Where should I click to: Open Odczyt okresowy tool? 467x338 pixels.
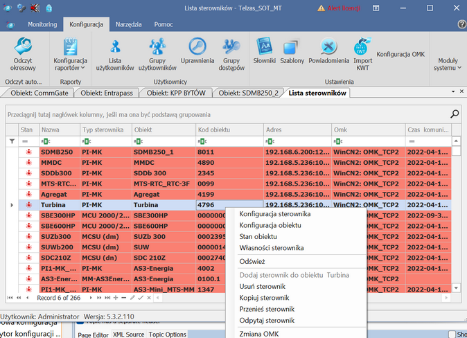[23, 54]
